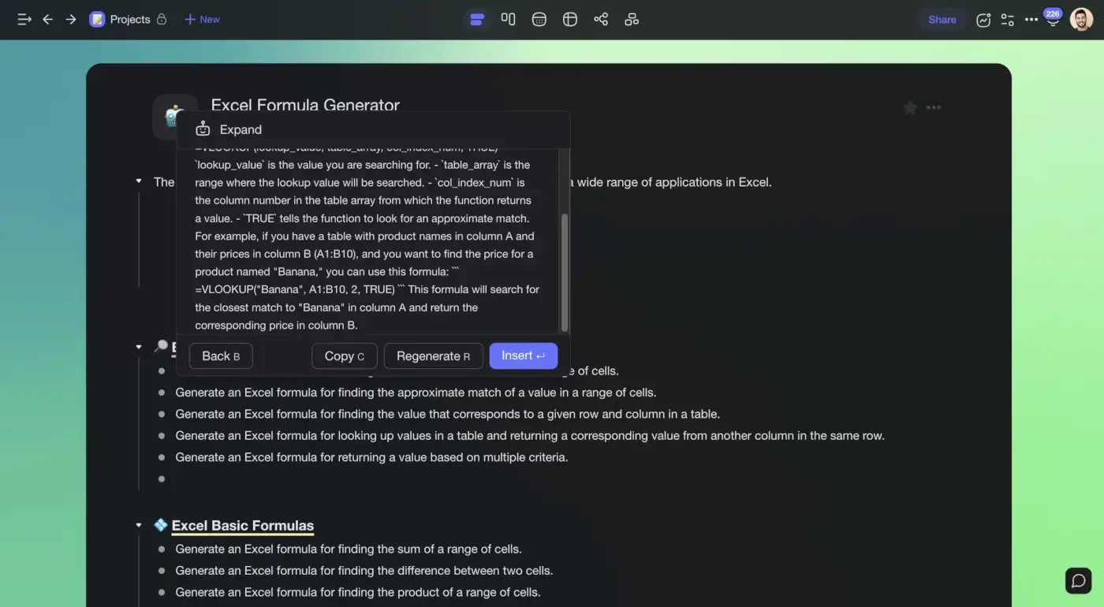Open the three-dots overflow menu
Image resolution: width=1104 pixels, height=607 pixels.
pos(1031,19)
